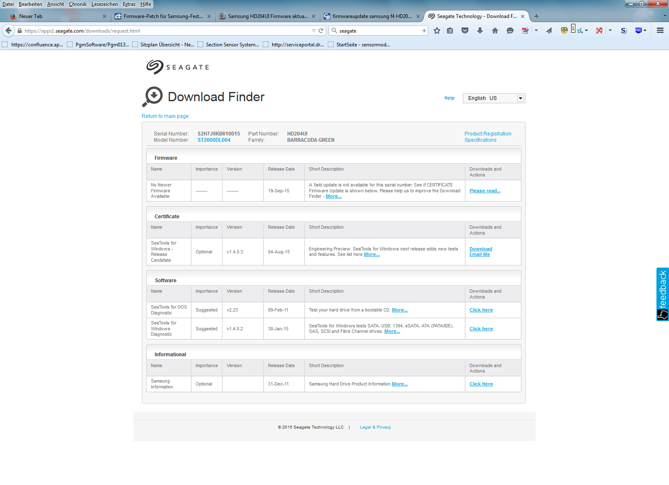Reload the page with refresh icon
This screenshot has height=485, width=669.
321,31
